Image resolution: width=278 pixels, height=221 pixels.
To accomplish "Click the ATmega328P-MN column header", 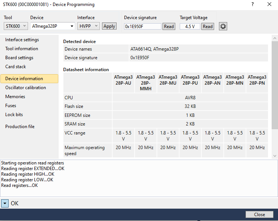I will (235, 83).
